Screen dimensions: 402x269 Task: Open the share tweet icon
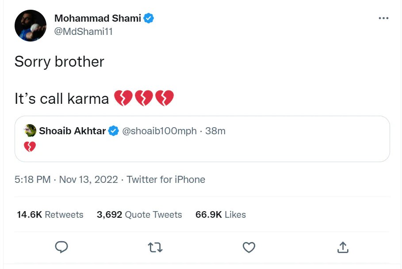(343, 248)
